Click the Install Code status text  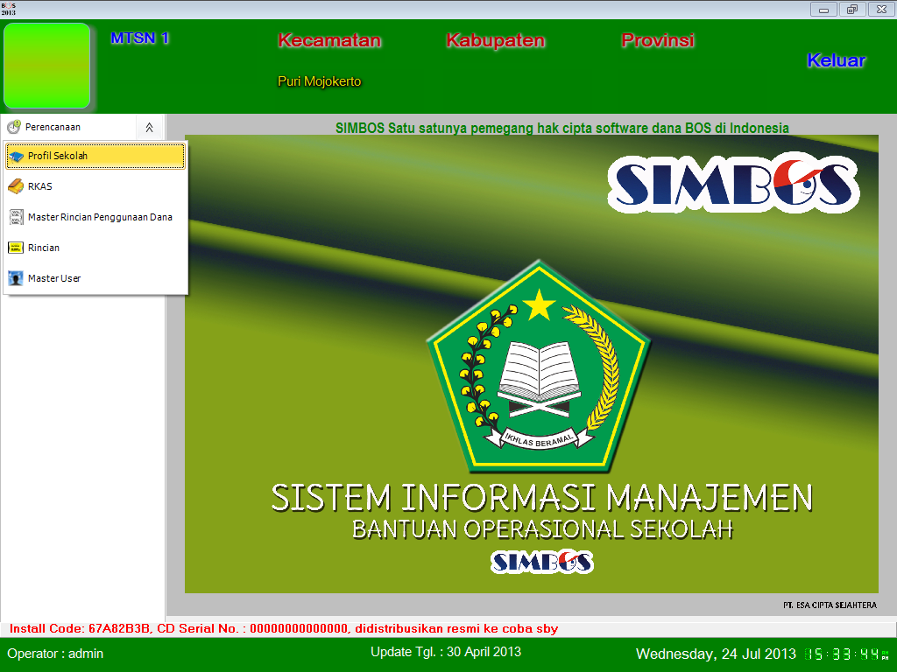(284, 628)
